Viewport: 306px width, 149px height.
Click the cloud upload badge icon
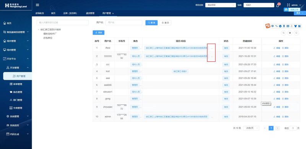click(x=286, y=10)
